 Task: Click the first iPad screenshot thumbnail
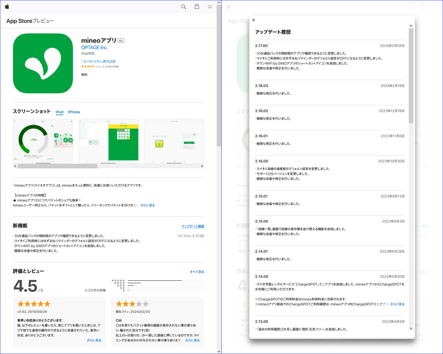click(43, 141)
